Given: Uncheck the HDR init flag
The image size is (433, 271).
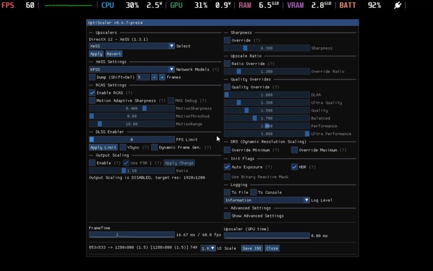Looking at the screenshot, I should click(295, 167).
